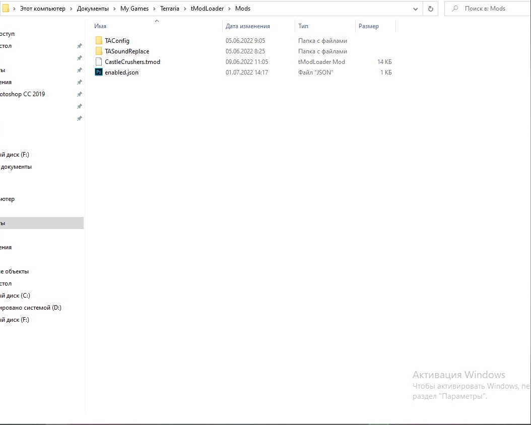
Task: Click the blank file icon of CastleCrushers.tmod
Action: (99, 61)
